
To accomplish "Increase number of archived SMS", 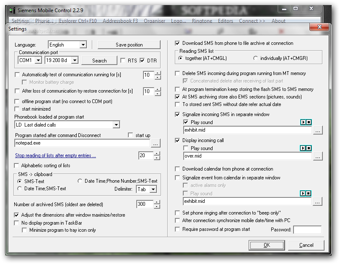I will coord(157,202).
